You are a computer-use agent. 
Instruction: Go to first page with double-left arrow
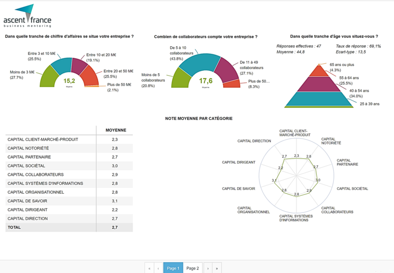149,268
